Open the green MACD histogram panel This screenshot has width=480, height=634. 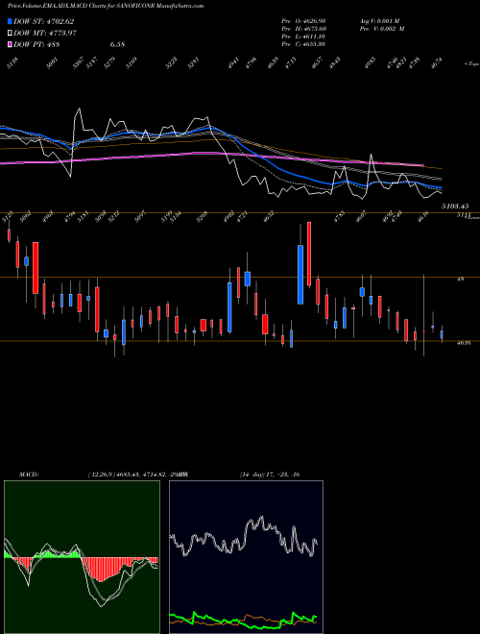coord(82,557)
